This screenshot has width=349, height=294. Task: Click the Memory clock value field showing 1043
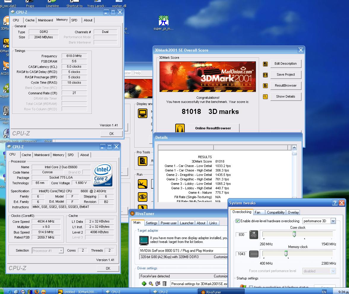[241, 254]
